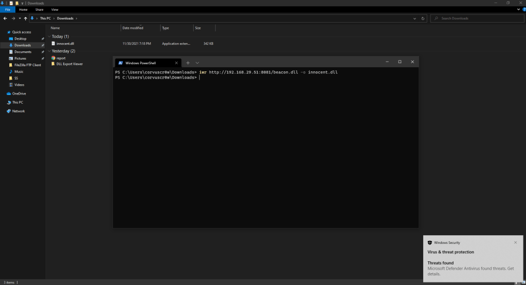
Task: Expand the address bar history dropdown
Action: [415, 18]
